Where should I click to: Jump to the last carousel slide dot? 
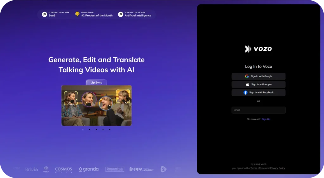click(x=110, y=130)
